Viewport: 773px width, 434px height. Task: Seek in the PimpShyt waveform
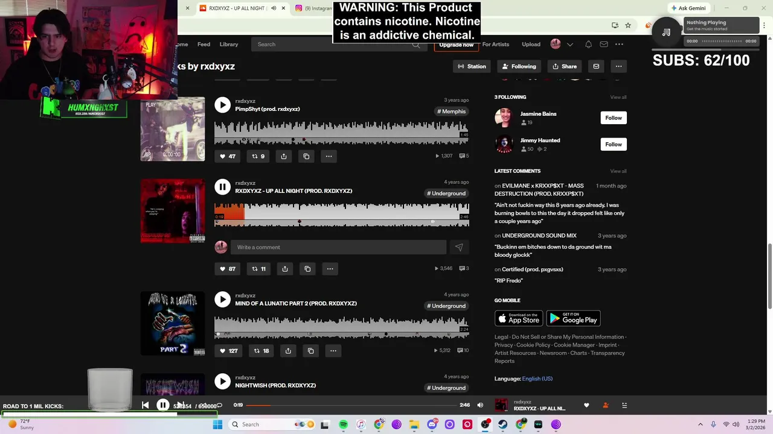click(x=341, y=133)
